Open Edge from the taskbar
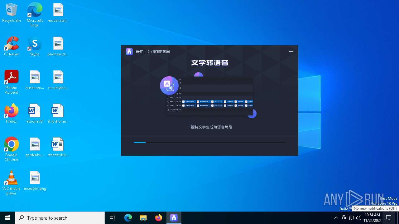 coord(128,218)
